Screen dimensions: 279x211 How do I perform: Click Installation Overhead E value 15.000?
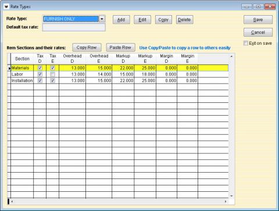(99, 80)
